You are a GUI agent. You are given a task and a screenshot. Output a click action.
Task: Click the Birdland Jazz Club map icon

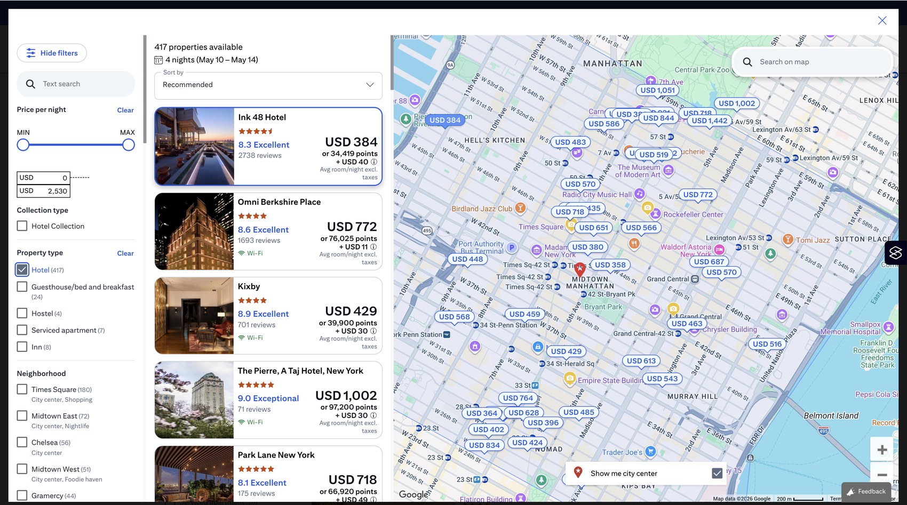click(520, 208)
